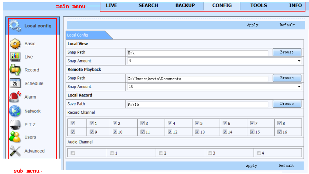
Task: Toggle the unlabeled first-row record channel checkbox
Action: point(73,123)
